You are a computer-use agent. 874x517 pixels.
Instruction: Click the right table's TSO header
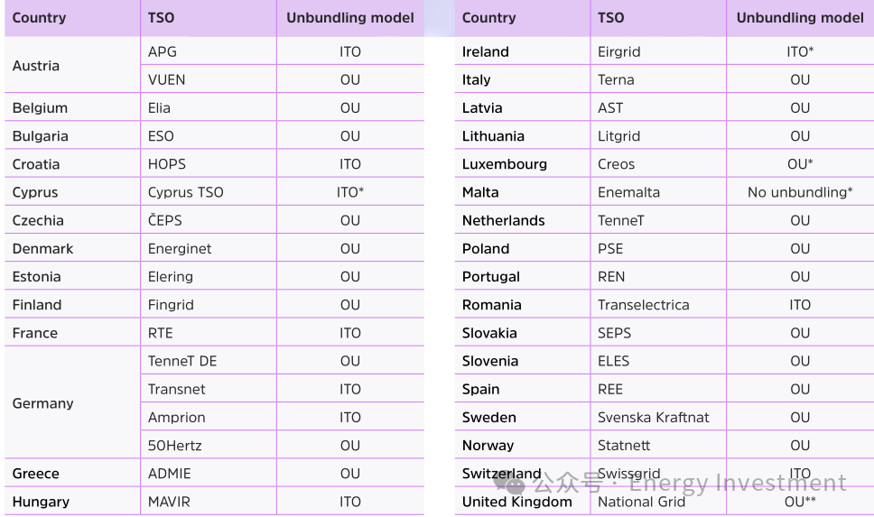(610, 18)
